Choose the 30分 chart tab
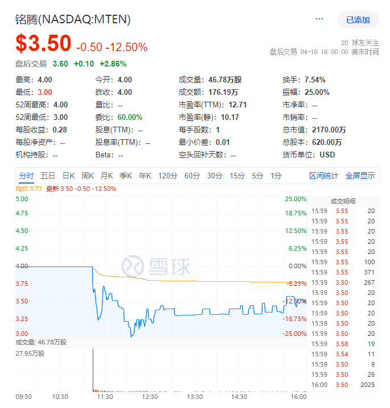The image size is (390, 408). pyautogui.click(x=215, y=176)
